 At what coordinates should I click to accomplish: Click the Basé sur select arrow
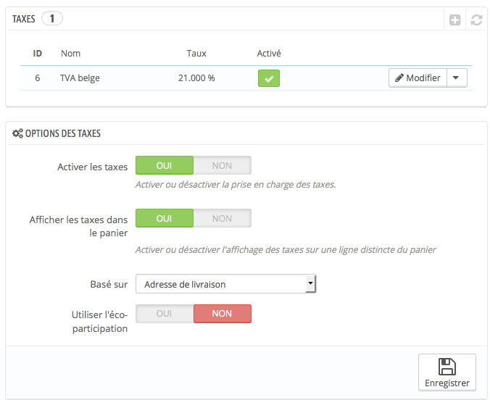[x=310, y=283]
